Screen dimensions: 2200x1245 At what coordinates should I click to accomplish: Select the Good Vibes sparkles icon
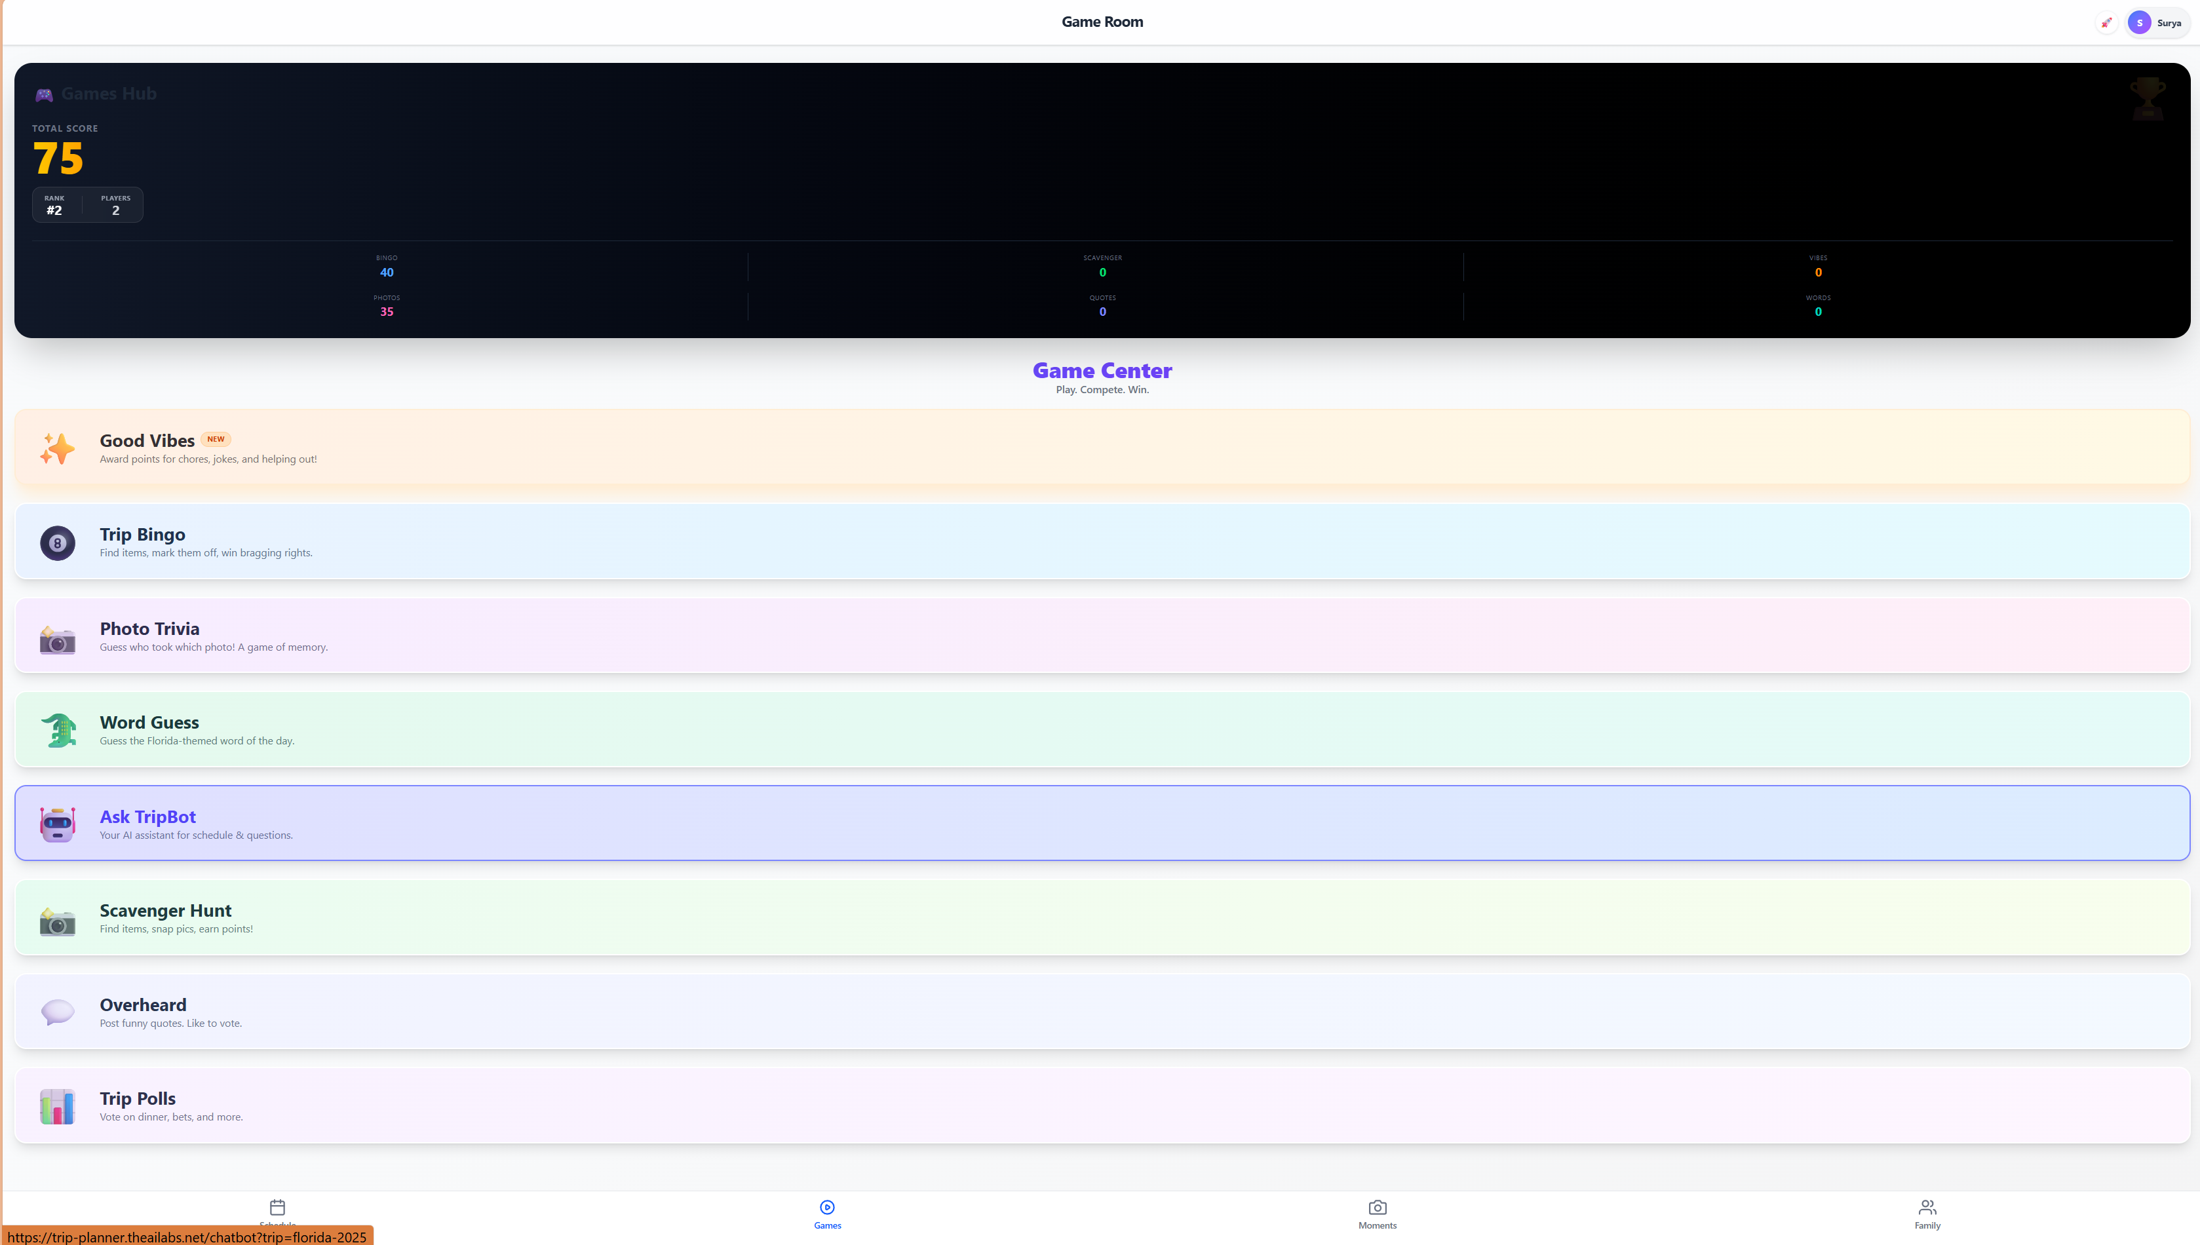(57, 448)
